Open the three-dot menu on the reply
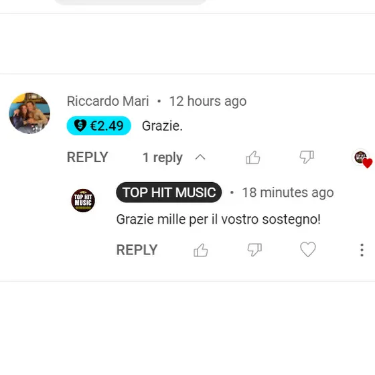Image resolution: width=375 pixels, height=375 pixels. 362,250
